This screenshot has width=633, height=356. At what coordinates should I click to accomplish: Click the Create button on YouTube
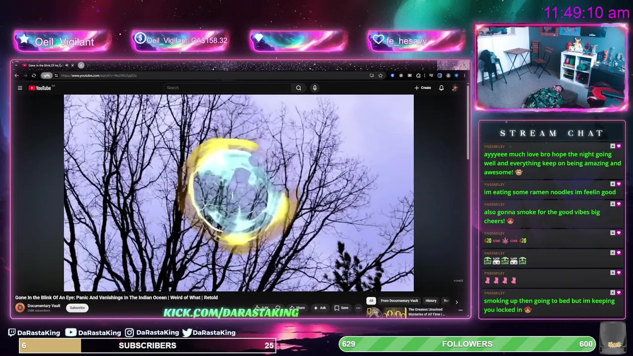point(423,88)
